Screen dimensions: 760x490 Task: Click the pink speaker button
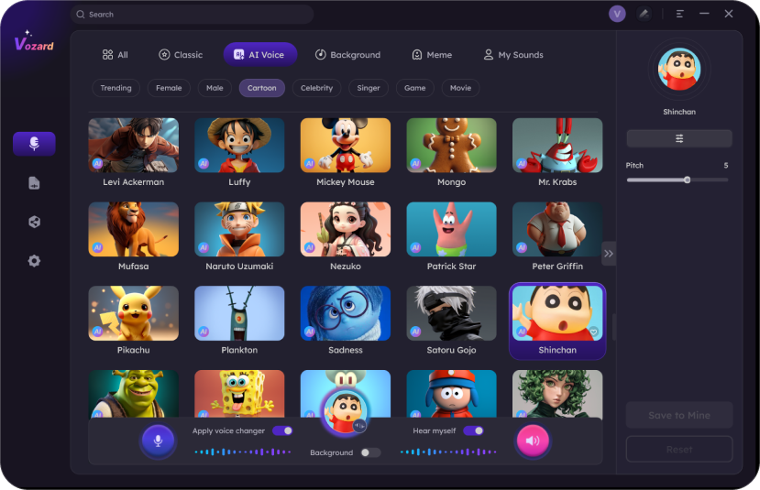(533, 441)
